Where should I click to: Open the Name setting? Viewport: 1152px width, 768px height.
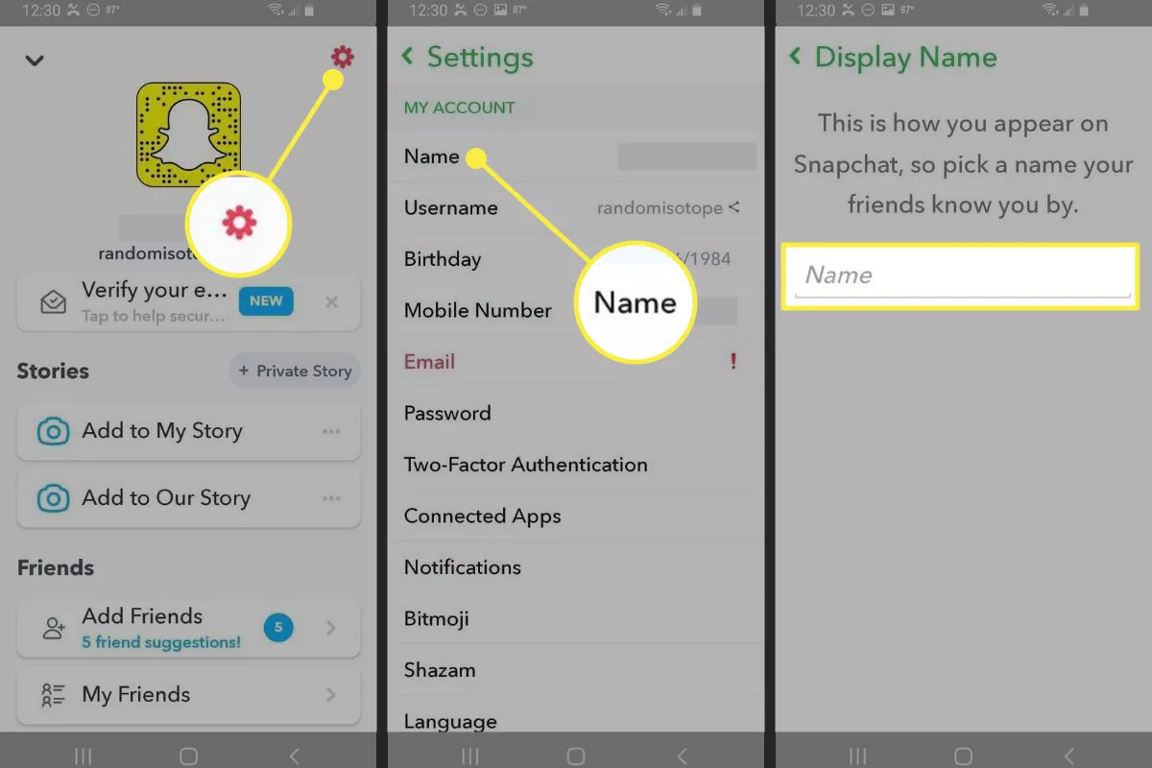[577, 156]
